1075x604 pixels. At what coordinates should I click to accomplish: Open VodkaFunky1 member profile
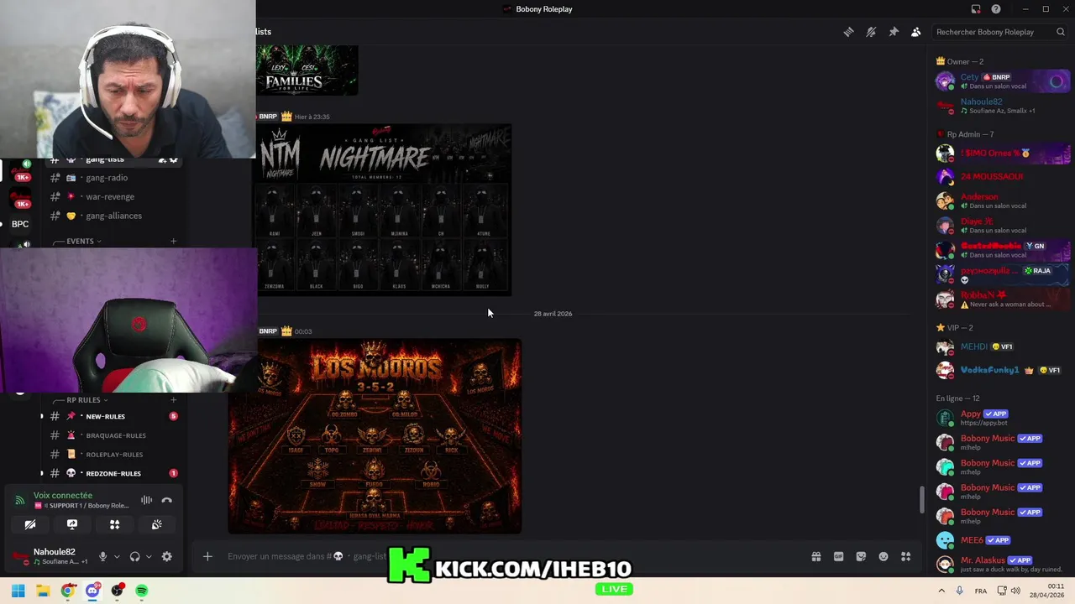tap(1003, 370)
